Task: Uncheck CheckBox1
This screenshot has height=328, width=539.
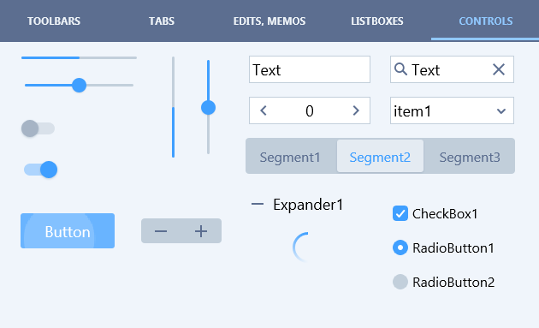Action: tap(400, 213)
